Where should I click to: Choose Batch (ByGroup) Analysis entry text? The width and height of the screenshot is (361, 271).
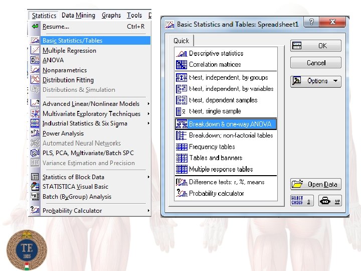pyautogui.click(x=77, y=197)
